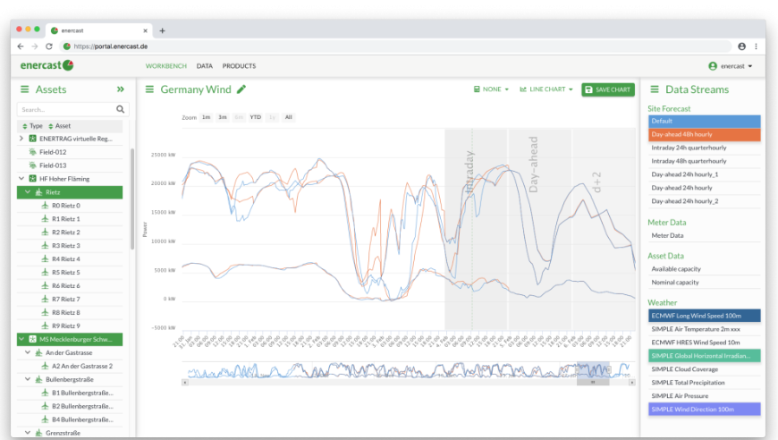Image resolution: width=778 pixels, height=440 pixels.
Task: Click the MS Mecklenburger Schw group icon
Action: (x=33, y=339)
